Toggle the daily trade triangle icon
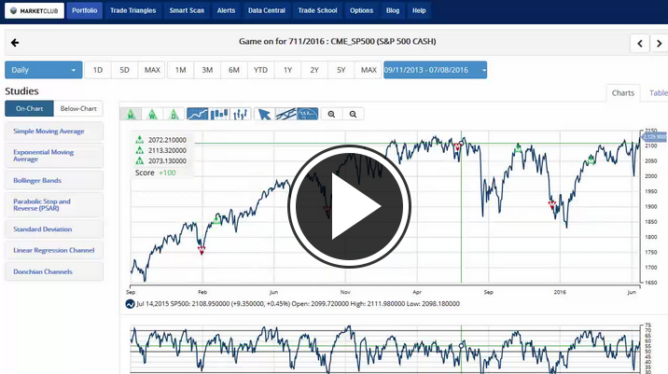Image resolution: width=668 pixels, height=374 pixels. (174, 115)
